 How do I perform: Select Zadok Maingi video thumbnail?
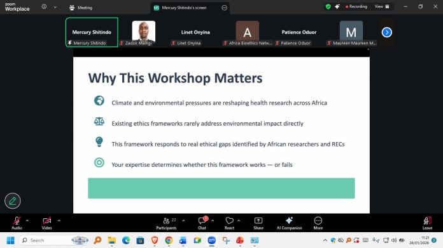click(143, 32)
